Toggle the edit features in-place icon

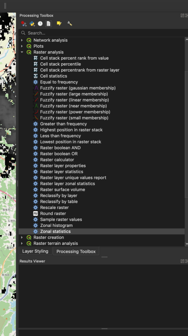coord(59,24)
